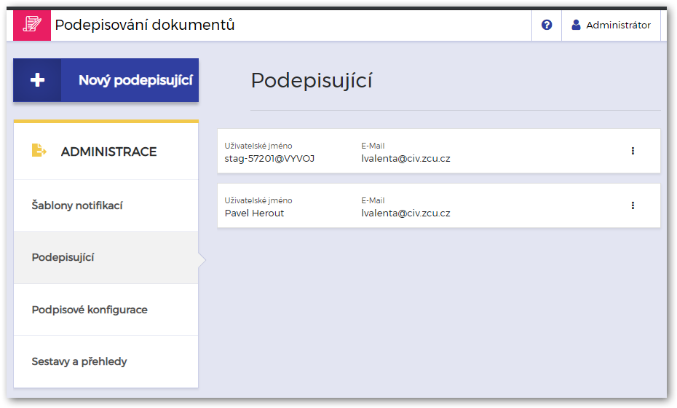Click the ADMINISTRACE section header text
677x408 pixels.
click(x=108, y=152)
